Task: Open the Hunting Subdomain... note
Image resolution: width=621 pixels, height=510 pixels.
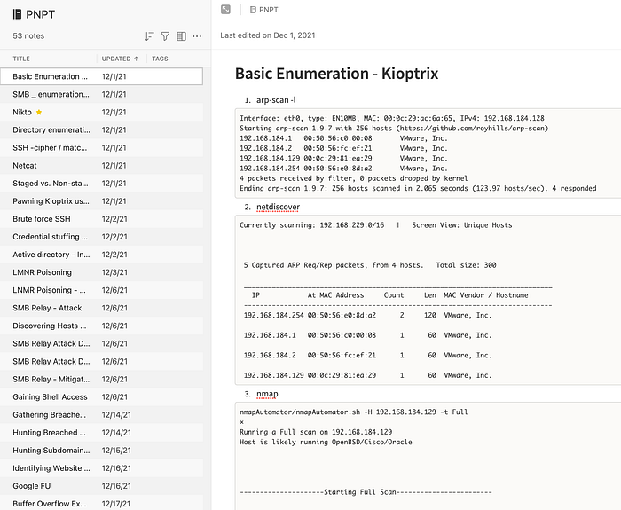Action: tap(101, 451)
